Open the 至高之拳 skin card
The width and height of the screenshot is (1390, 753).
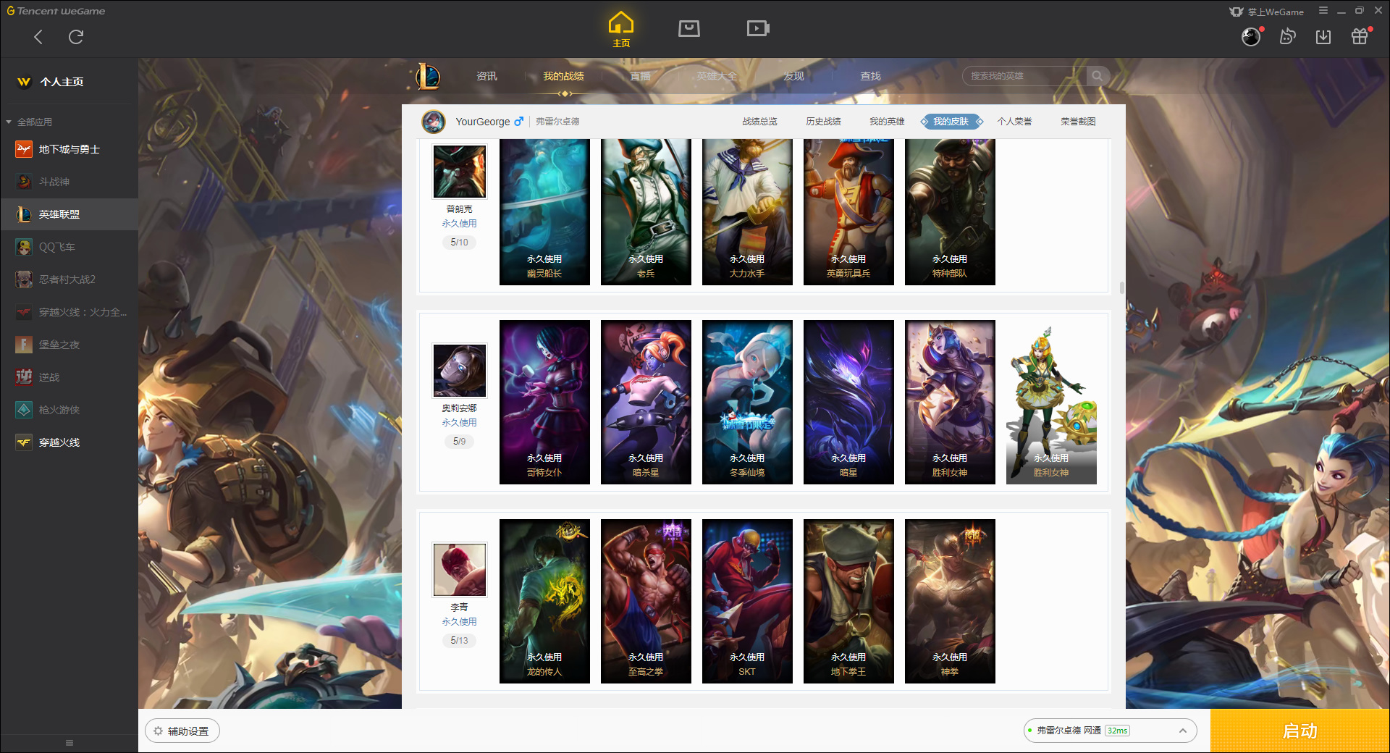[646, 601]
